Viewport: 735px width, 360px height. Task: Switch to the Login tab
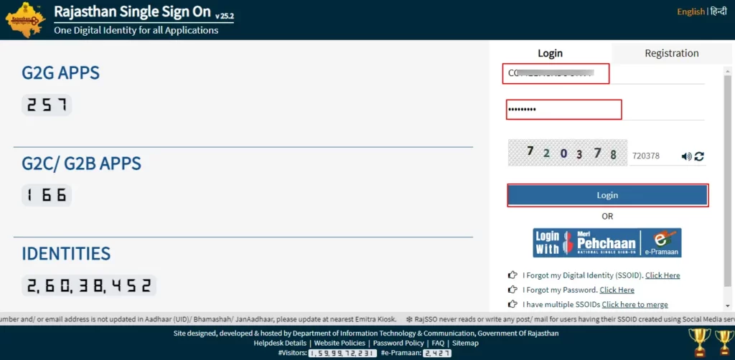(551, 53)
